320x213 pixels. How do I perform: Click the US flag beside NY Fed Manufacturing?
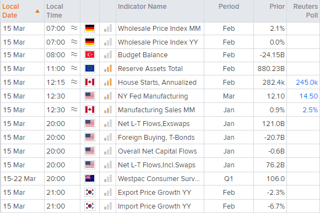(x=90, y=96)
